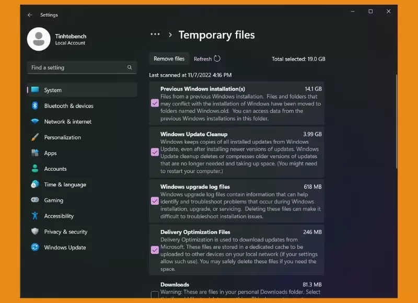Open Accounts settings

click(82, 169)
